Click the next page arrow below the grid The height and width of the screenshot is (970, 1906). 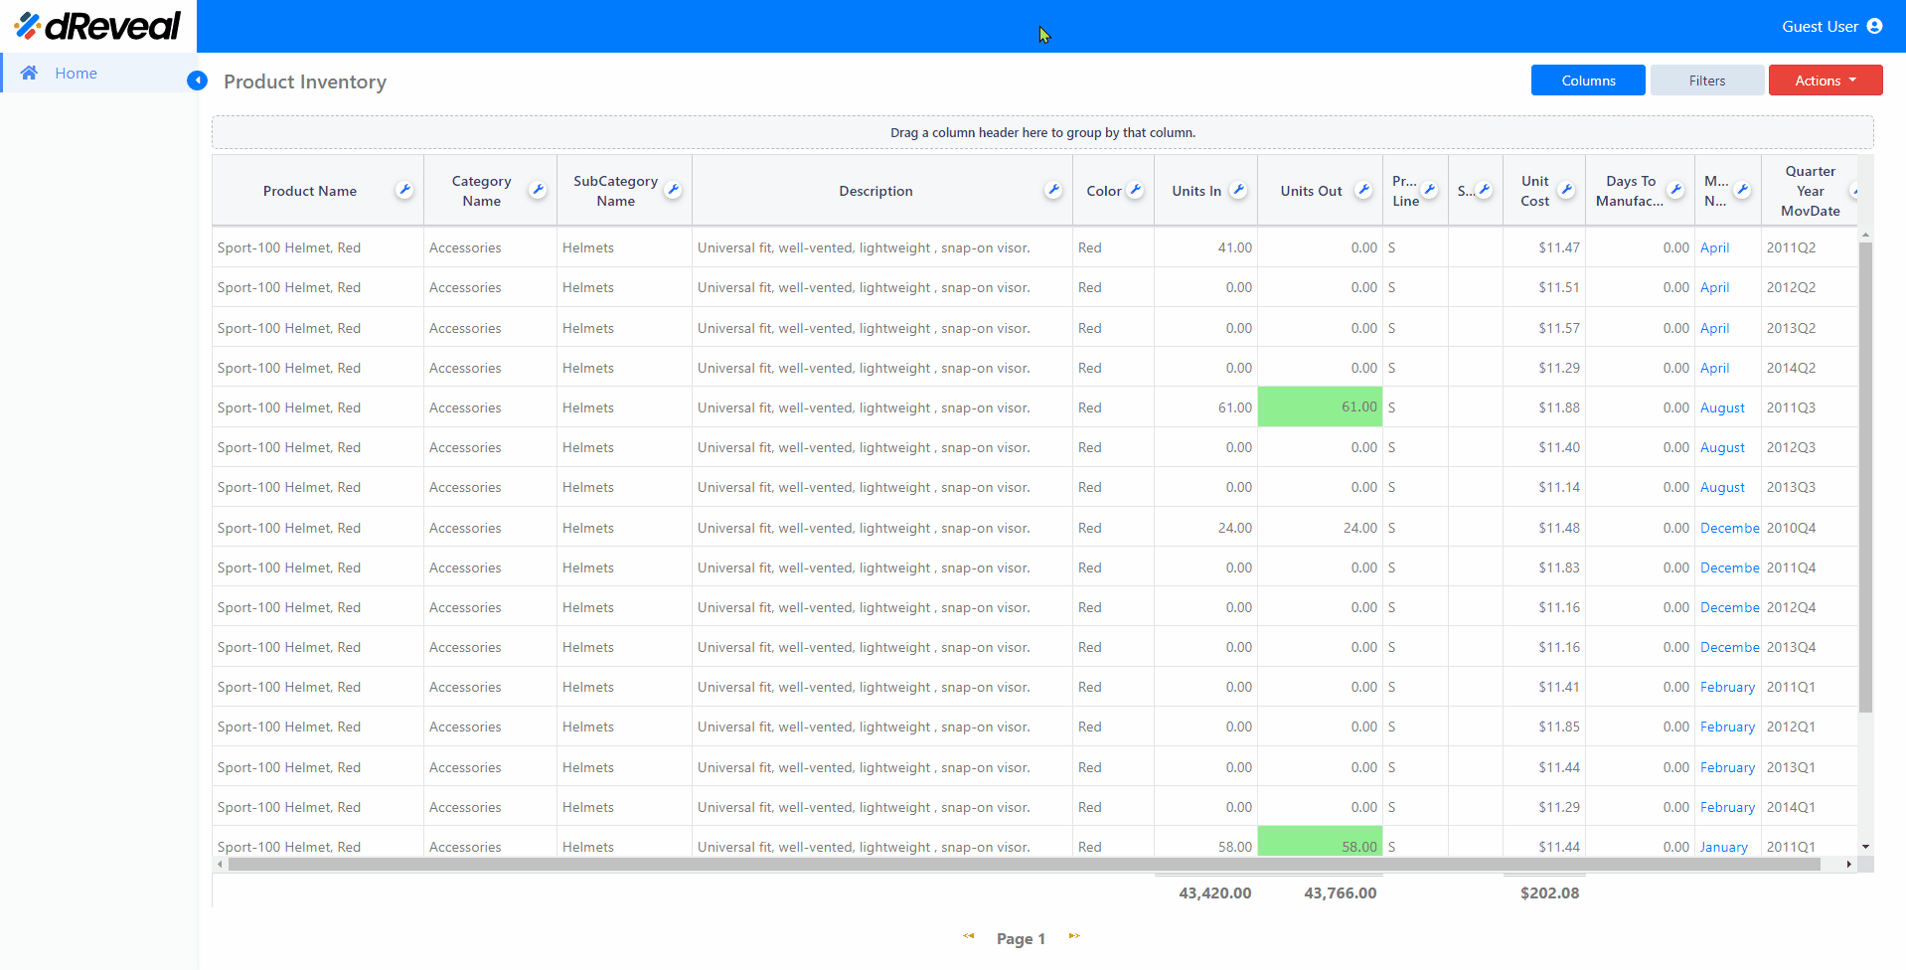click(x=1074, y=936)
